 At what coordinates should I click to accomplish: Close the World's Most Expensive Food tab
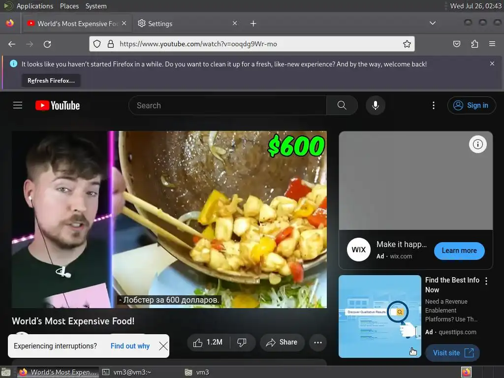pyautogui.click(x=124, y=23)
